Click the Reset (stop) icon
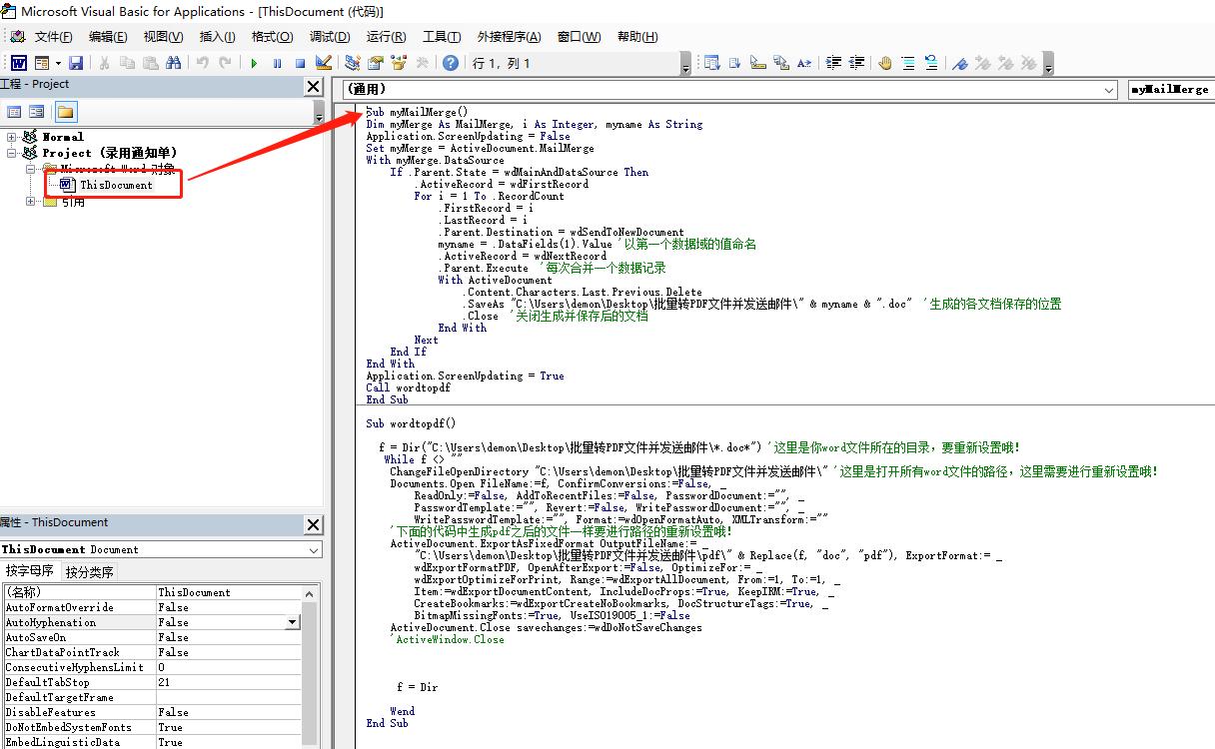The width and height of the screenshot is (1215, 749). click(x=300, y=63)
